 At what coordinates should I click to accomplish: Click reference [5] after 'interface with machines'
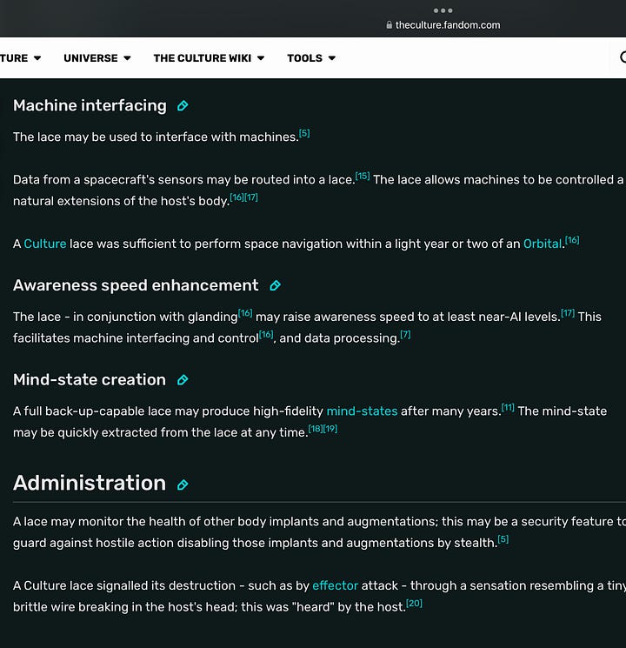click(x=304, y=133)
